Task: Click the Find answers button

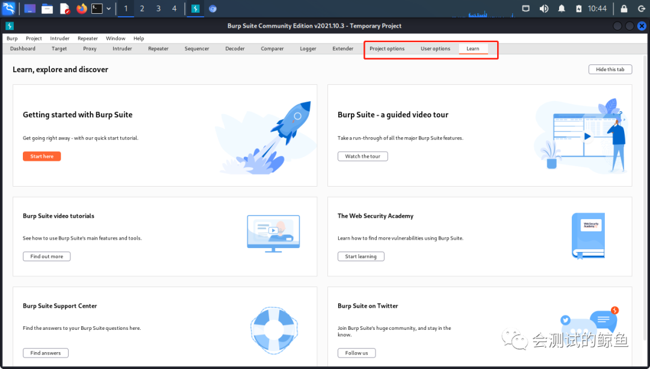Action: [x=46, y=353]
